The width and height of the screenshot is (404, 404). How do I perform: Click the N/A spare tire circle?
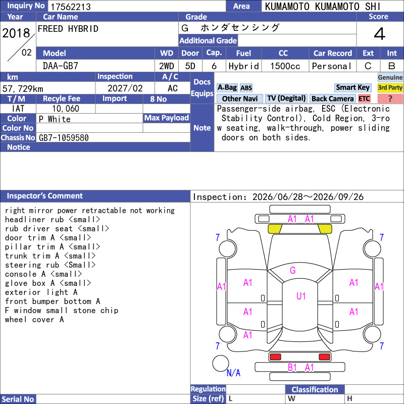click(221, 363)
